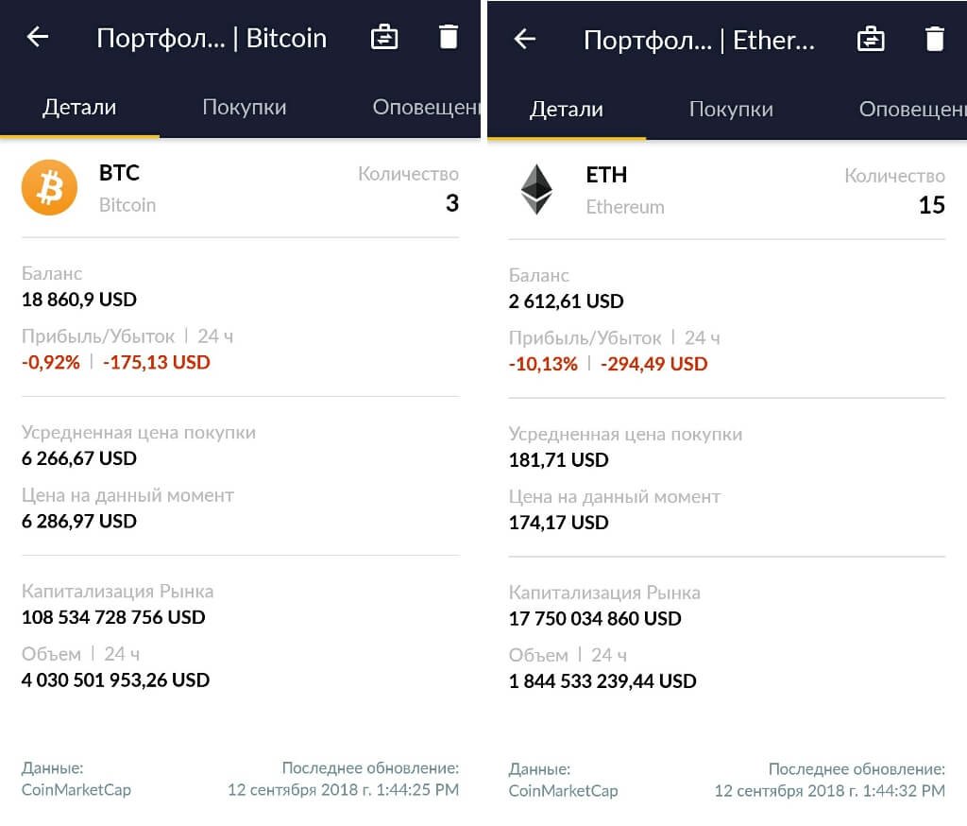
Task: Tap the briefcase transfer icon on Bitcoin screen
Action: click(x=384, y=38)
